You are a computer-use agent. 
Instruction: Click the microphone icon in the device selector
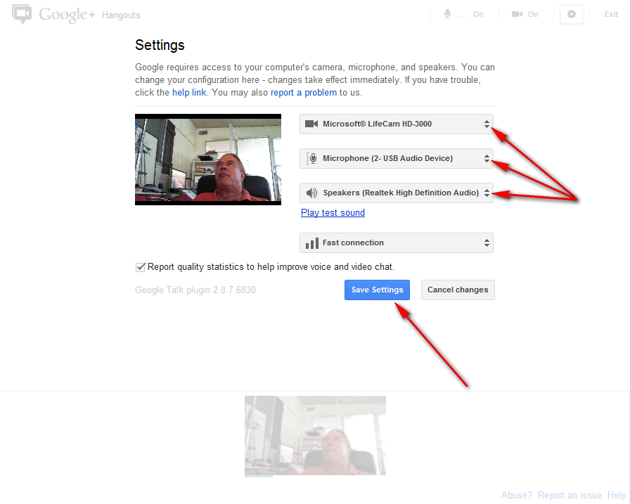click(x=312, y=159)
